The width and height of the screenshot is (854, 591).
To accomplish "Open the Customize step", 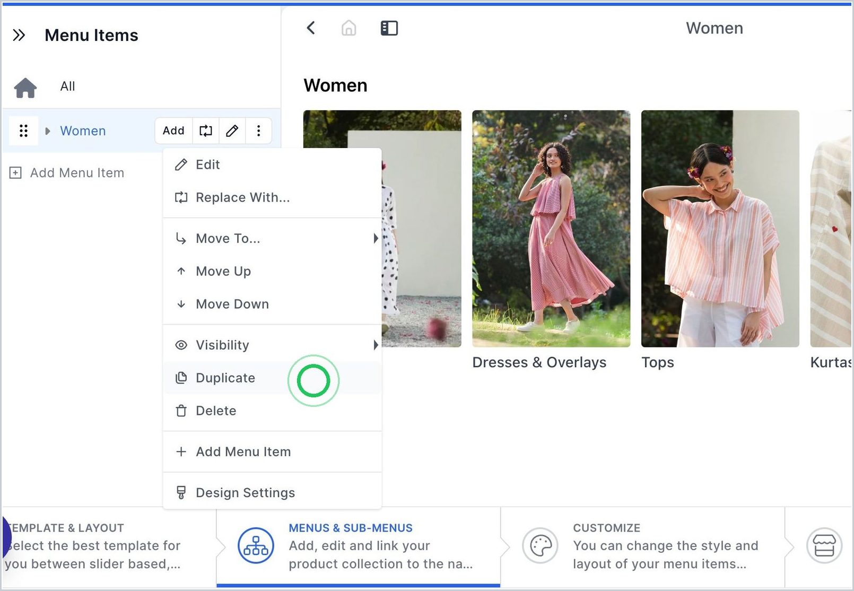I will pos(643,546).
